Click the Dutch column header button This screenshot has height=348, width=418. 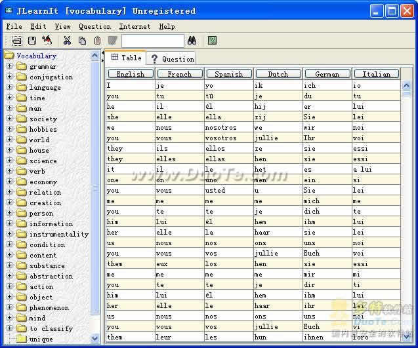278,74
